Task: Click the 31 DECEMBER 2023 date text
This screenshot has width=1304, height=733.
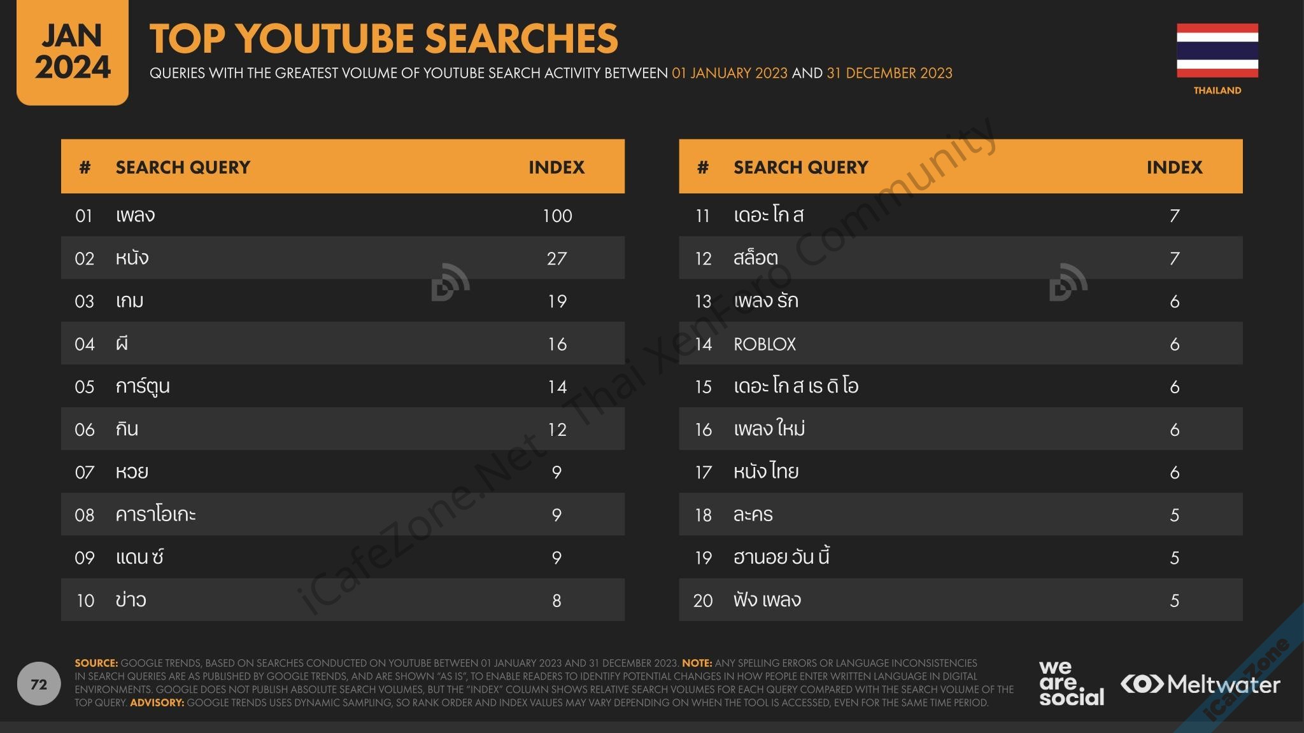Action: (x=889, y=73)
